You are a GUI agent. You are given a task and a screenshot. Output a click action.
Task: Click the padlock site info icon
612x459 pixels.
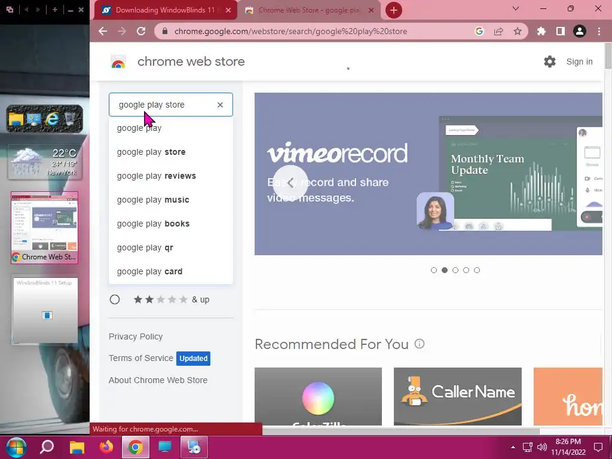coord(165,31)
